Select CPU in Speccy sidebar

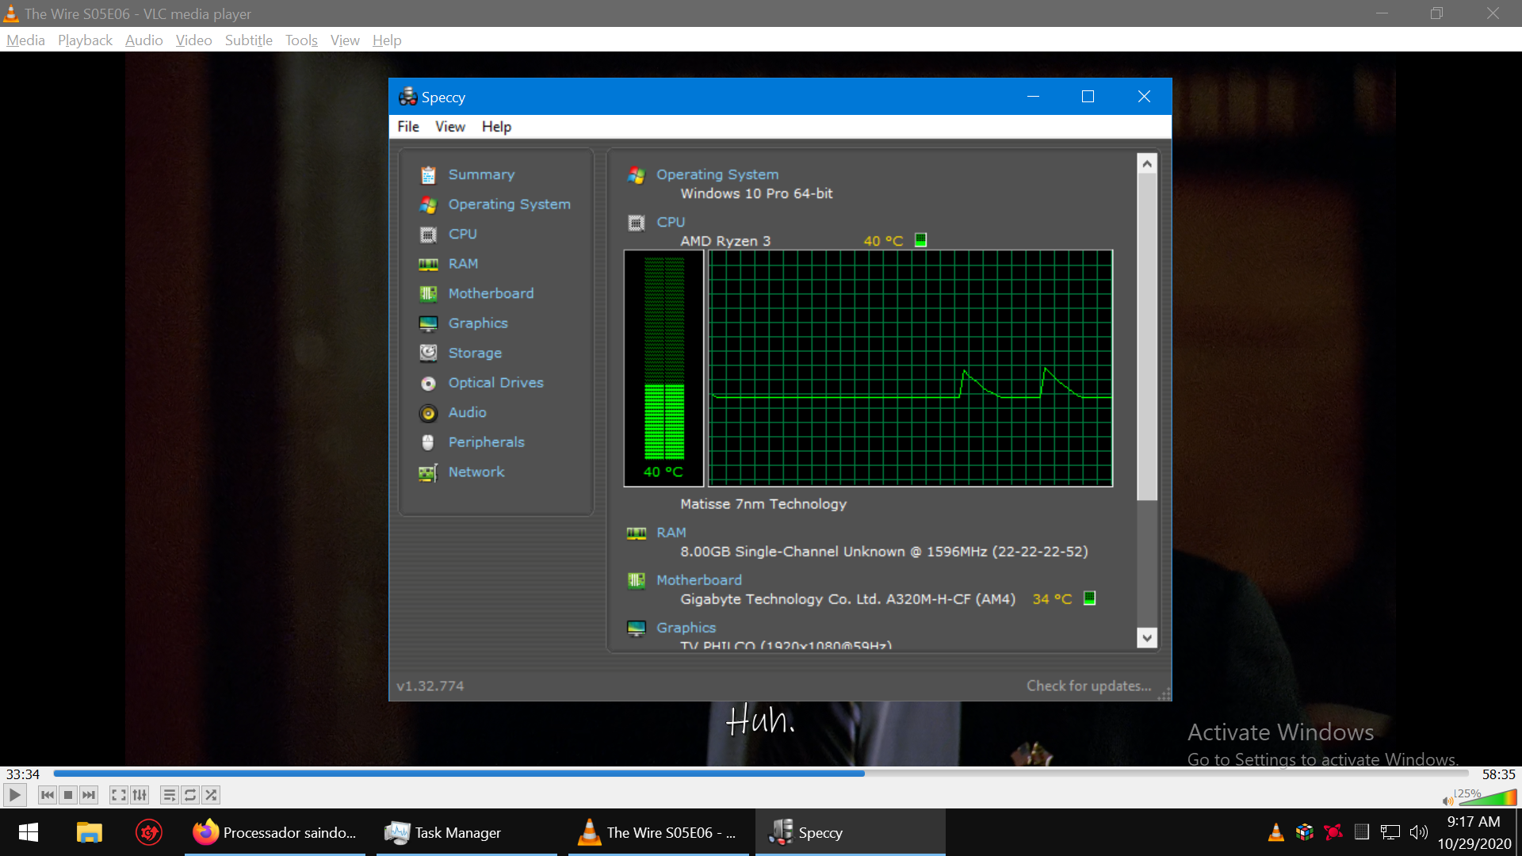tap(462, 234)
